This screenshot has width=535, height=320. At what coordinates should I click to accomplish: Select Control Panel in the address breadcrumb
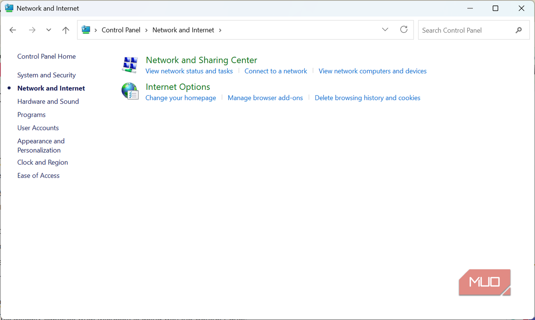(x=121, y=30)
